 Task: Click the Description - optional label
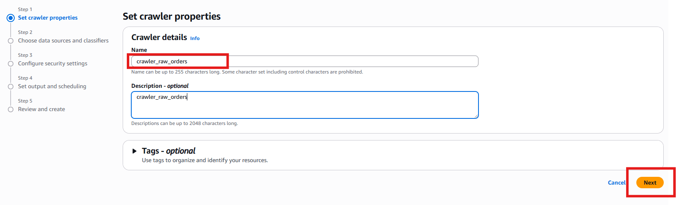159,86
